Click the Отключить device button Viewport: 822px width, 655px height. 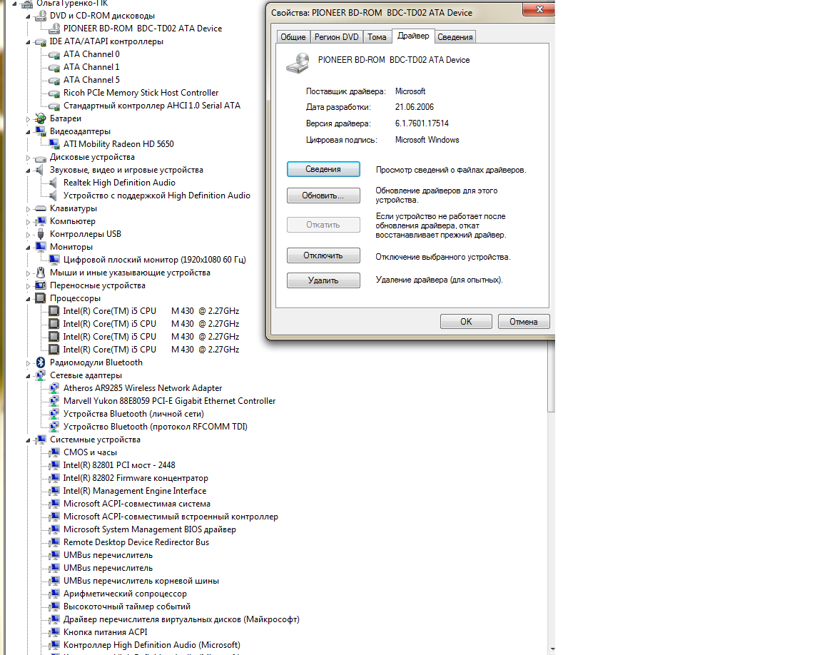(323, 255)
